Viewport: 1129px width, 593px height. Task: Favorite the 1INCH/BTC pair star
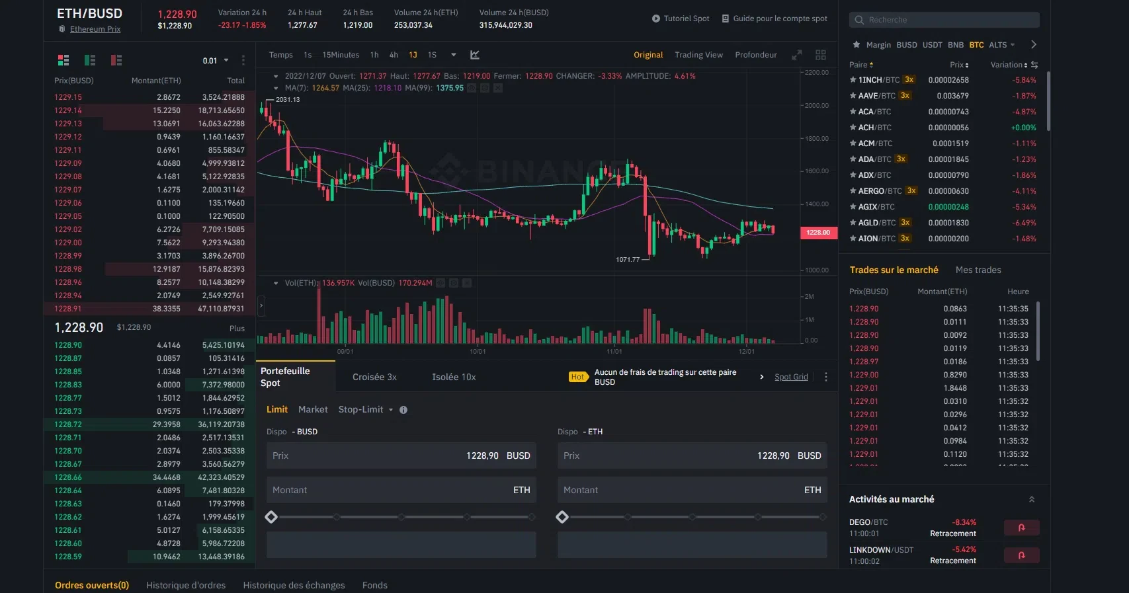(x=853, y=80)
